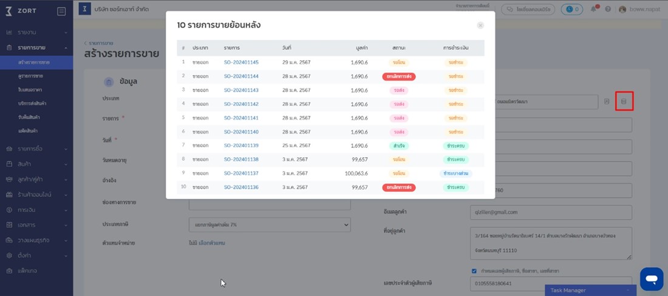Expand the ตั้งค่า settings sidebar menu
Image resolution: width=668 pixels, height=296 pixels.
coord(36,255)
